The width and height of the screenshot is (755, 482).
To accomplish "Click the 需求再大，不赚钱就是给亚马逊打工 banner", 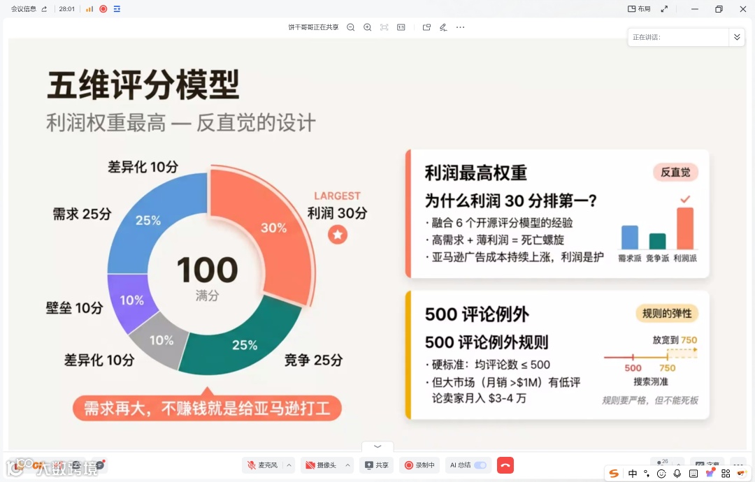I will 207,409.
